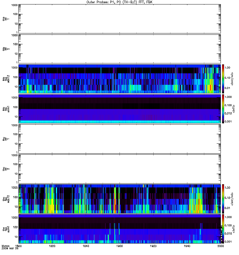Click the thb fbk scm1 spectrogram panel
Viewport: 239px width, 255px height.
pos(119,109)
